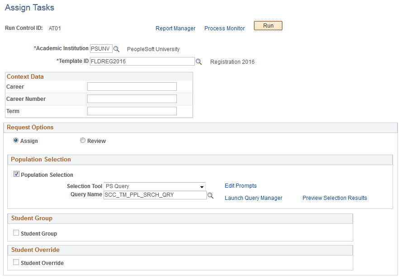Select the Assign radio button
Image resolution: width=403 pixels, height=279 pixels.
[x=16, y=140]
